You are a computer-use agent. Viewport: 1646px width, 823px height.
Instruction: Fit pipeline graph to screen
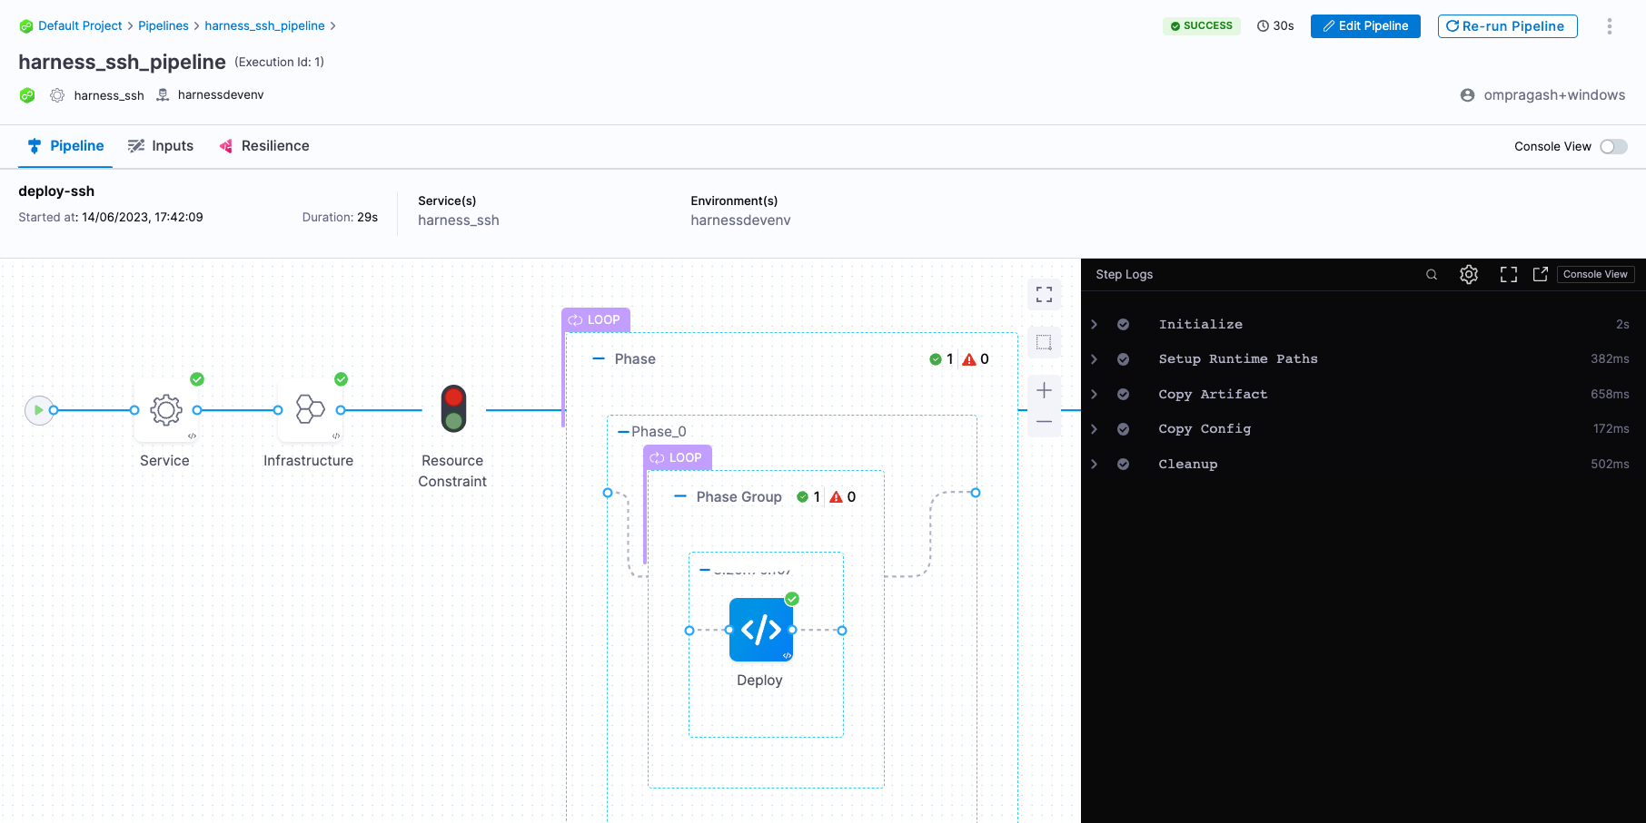(1045, 294)
